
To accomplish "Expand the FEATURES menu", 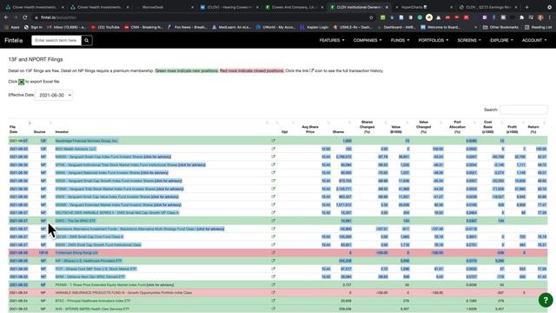I will click(x=332, y=41).
